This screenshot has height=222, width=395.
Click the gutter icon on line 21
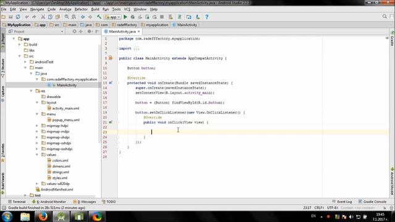[110, 122]
